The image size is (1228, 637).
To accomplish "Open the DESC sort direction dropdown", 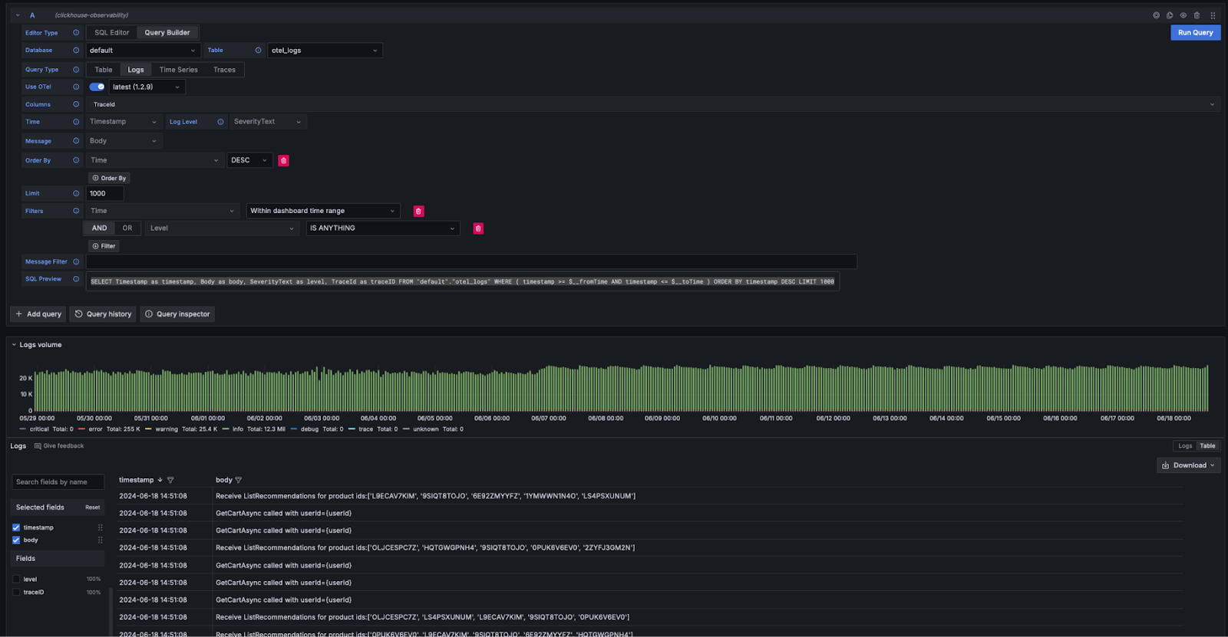I will pyautogui.click(x=249, y=161).
